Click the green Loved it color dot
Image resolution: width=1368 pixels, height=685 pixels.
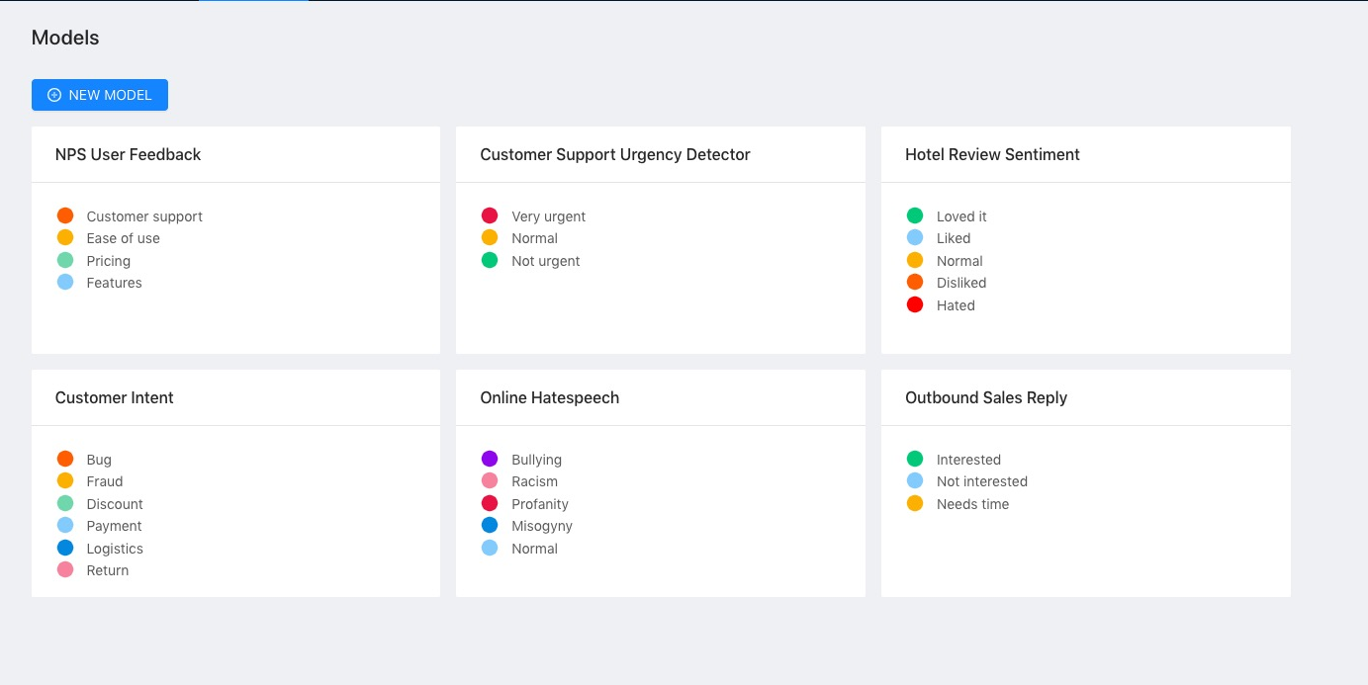[x=915, y=215]
